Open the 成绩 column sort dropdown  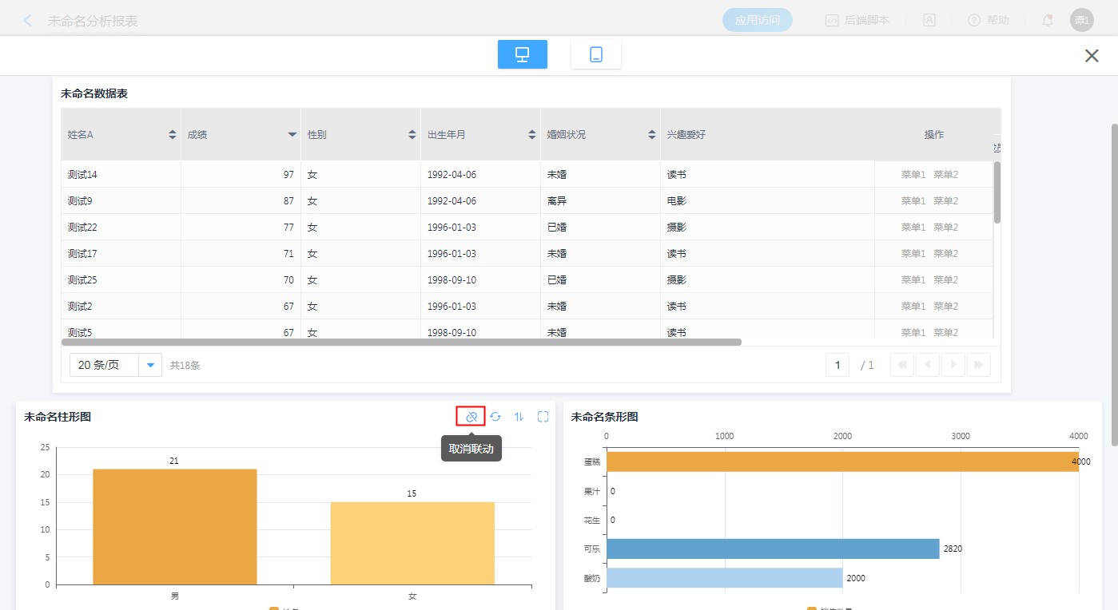(x=292, y=135)
